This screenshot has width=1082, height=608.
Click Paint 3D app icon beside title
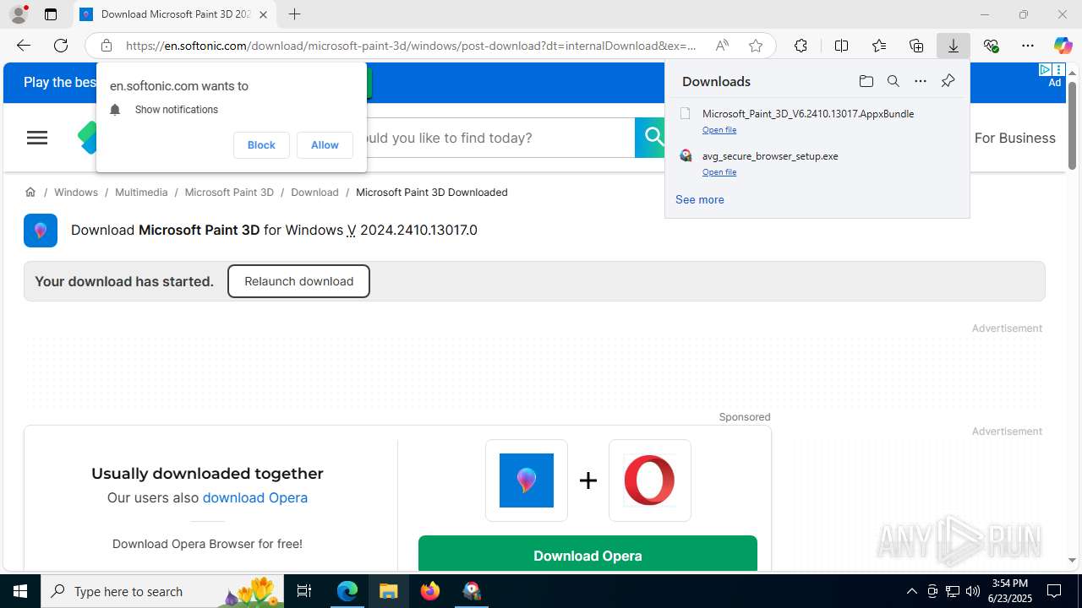click(x=41, y=231)
